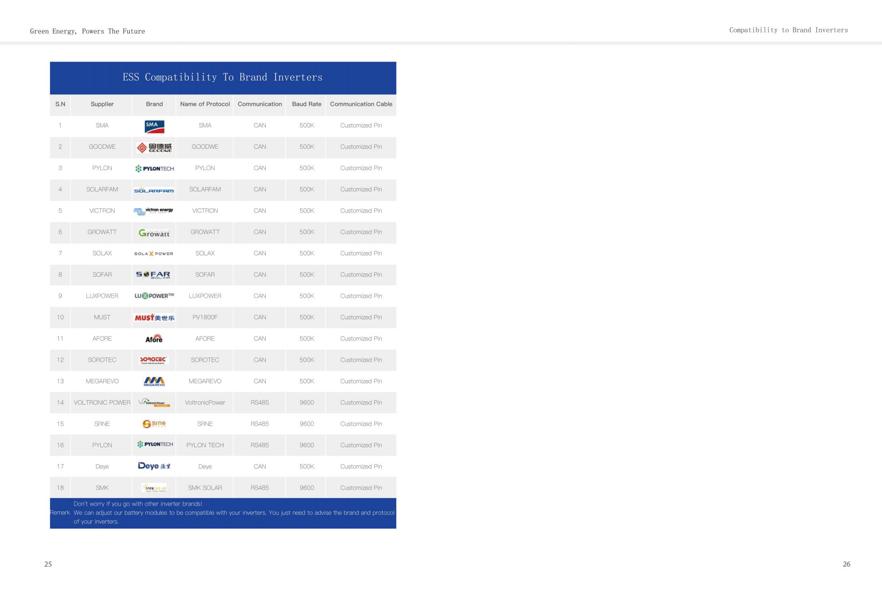
Task: Click the VOLTRONIC POWER supplier cell
Action: (102, 403)
